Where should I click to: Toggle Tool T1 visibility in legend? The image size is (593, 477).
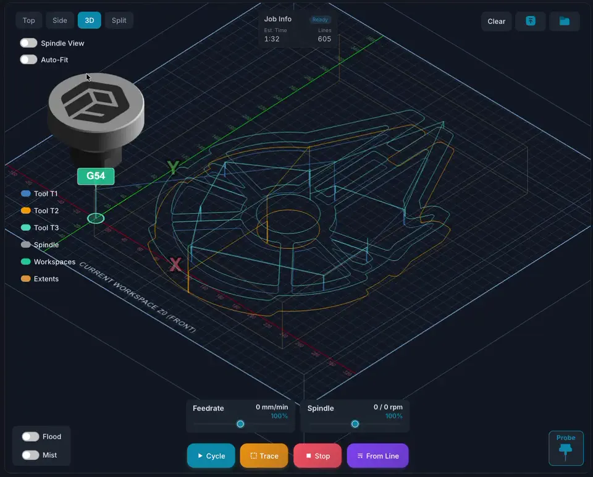click(40, 193)
